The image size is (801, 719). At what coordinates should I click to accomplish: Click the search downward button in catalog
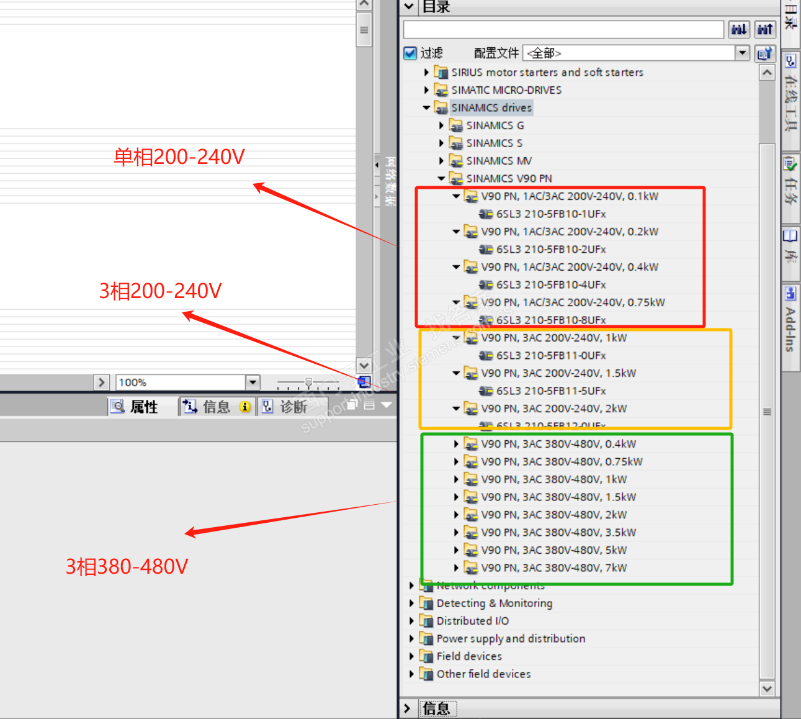click(x=739, y=29)
